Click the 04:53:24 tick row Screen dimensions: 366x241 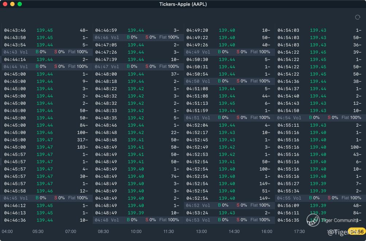tap(229, 213)
